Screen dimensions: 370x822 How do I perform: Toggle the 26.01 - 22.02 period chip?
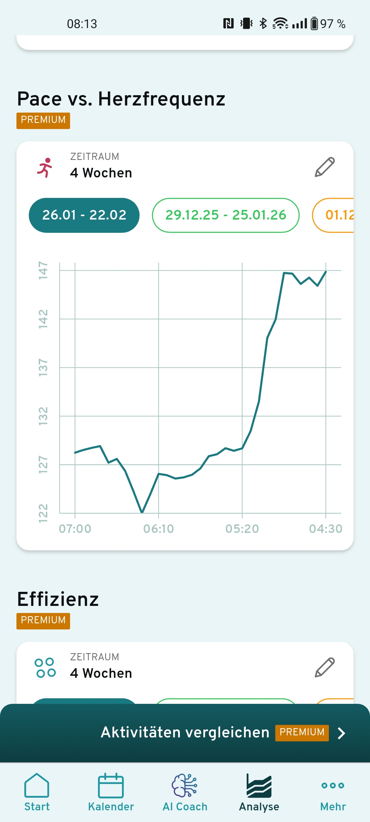pyautogui.click(x=84, y=215)
